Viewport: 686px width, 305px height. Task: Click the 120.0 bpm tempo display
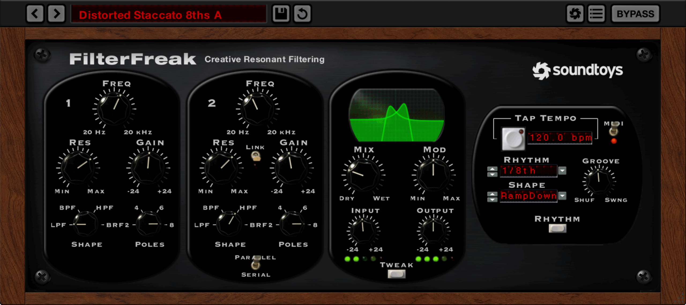click(x=560, y=138)
